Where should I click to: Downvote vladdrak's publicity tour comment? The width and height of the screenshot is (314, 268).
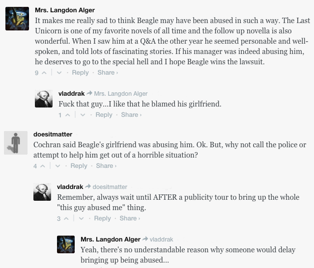(x=81, y=218)
